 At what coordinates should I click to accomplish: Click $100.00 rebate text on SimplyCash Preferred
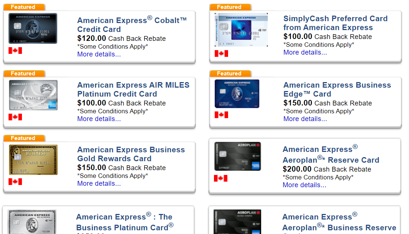[x=328, y=36]
